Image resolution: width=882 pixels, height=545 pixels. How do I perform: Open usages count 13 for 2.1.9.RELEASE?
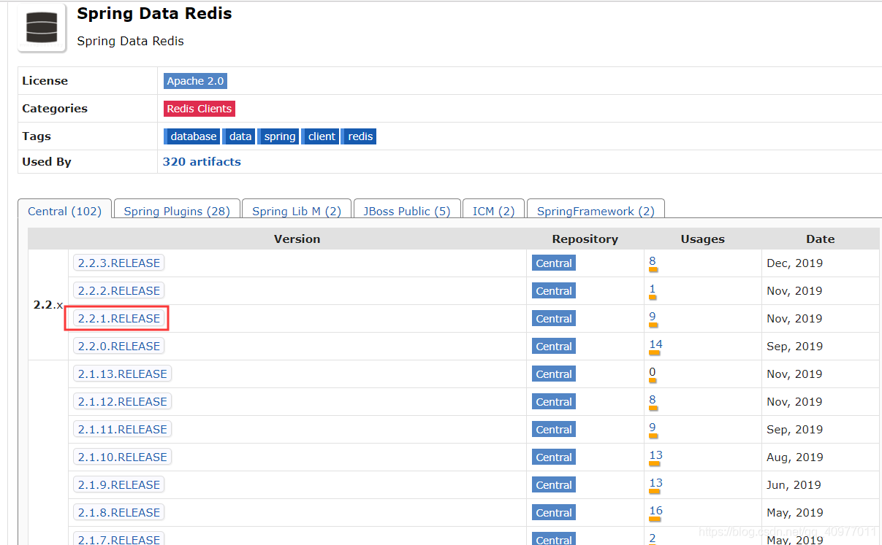[655, 483]
